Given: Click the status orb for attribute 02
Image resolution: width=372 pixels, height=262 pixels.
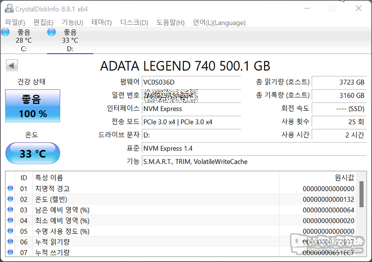Looking at the screenshot, I should 10,199.
